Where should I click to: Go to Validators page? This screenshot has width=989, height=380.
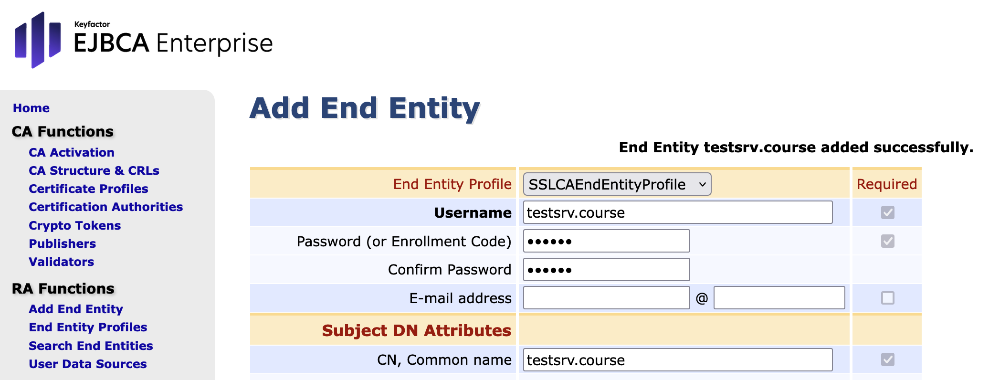coord(61,262)
